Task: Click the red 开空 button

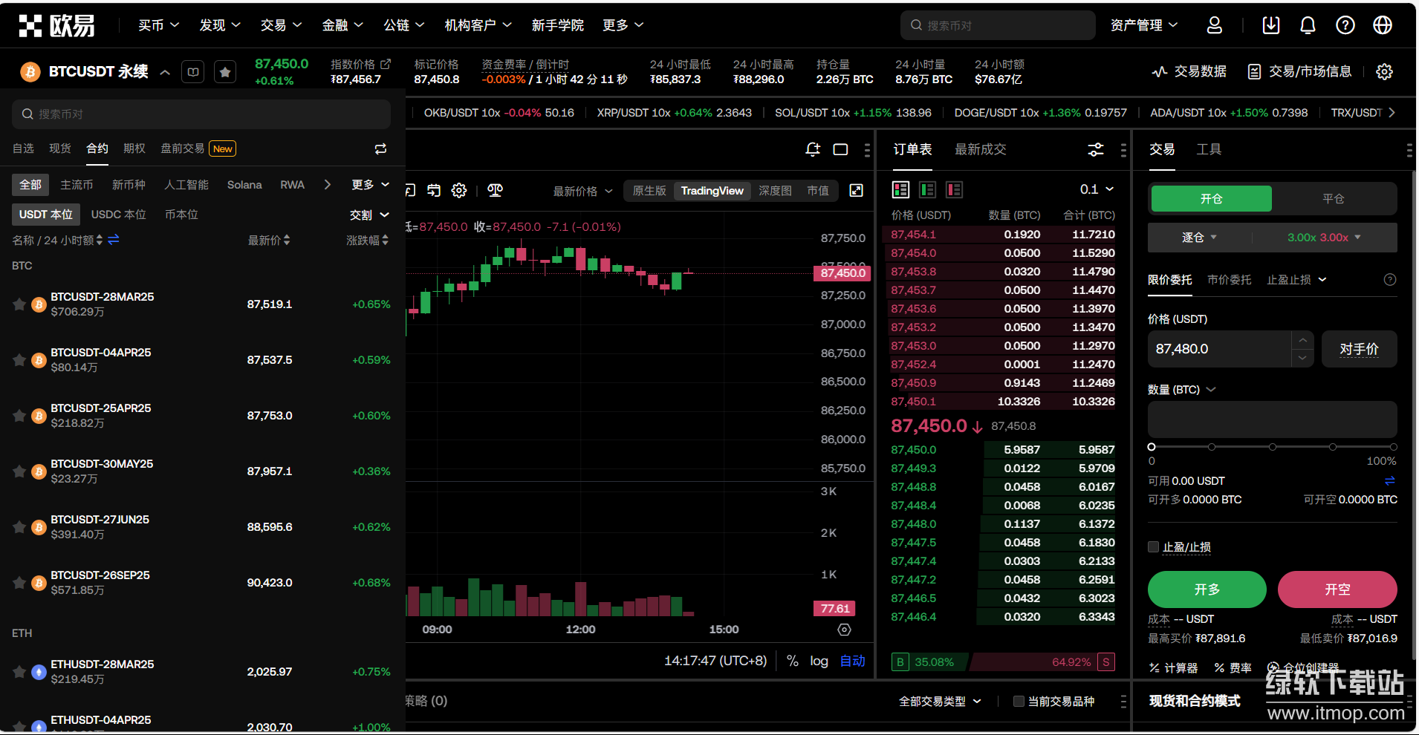Action: pyautogui.click(x=1337, y=589)
